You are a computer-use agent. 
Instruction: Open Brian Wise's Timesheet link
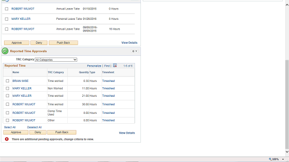point(108,81)
